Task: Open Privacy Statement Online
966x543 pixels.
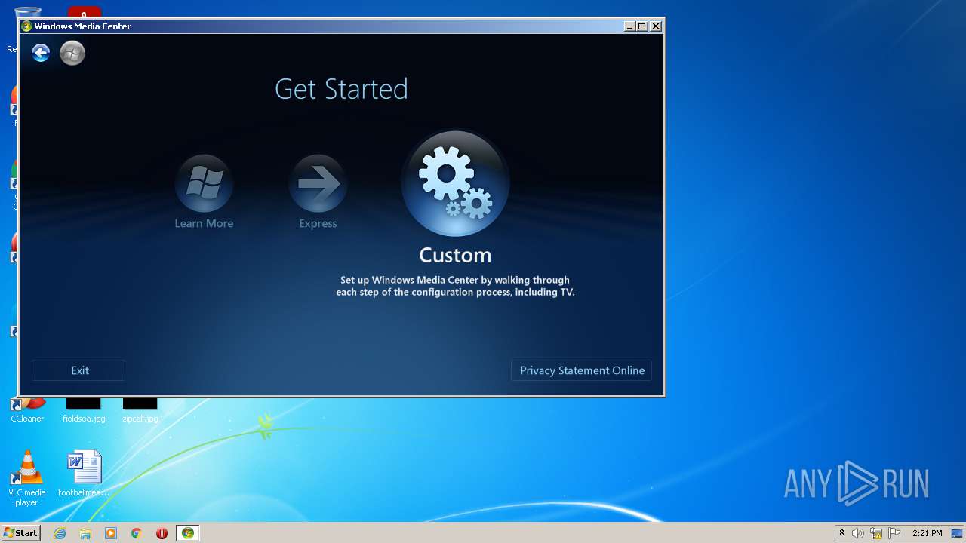Action: click(x=582, y=370)
